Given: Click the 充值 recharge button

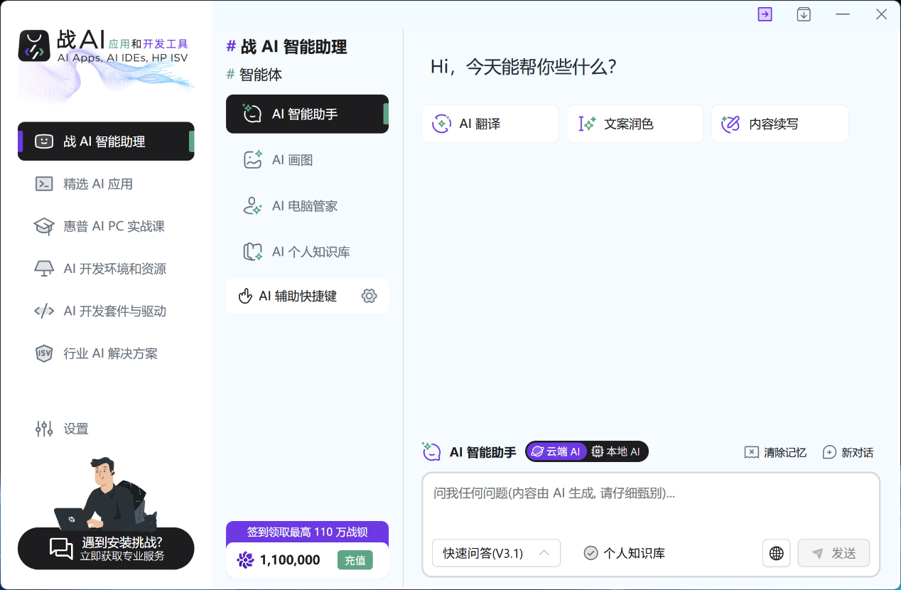Looking at the screenshot, I should (355, 560).
